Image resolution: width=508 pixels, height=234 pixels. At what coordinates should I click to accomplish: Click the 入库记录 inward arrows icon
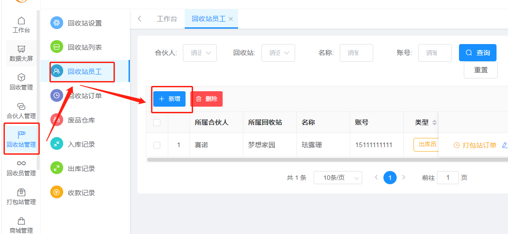tap(57, 144)
